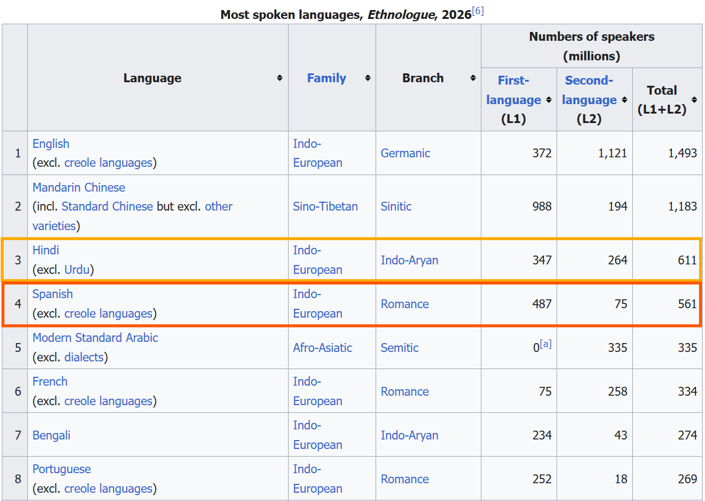Sort by Family using sort arrows

368,78
